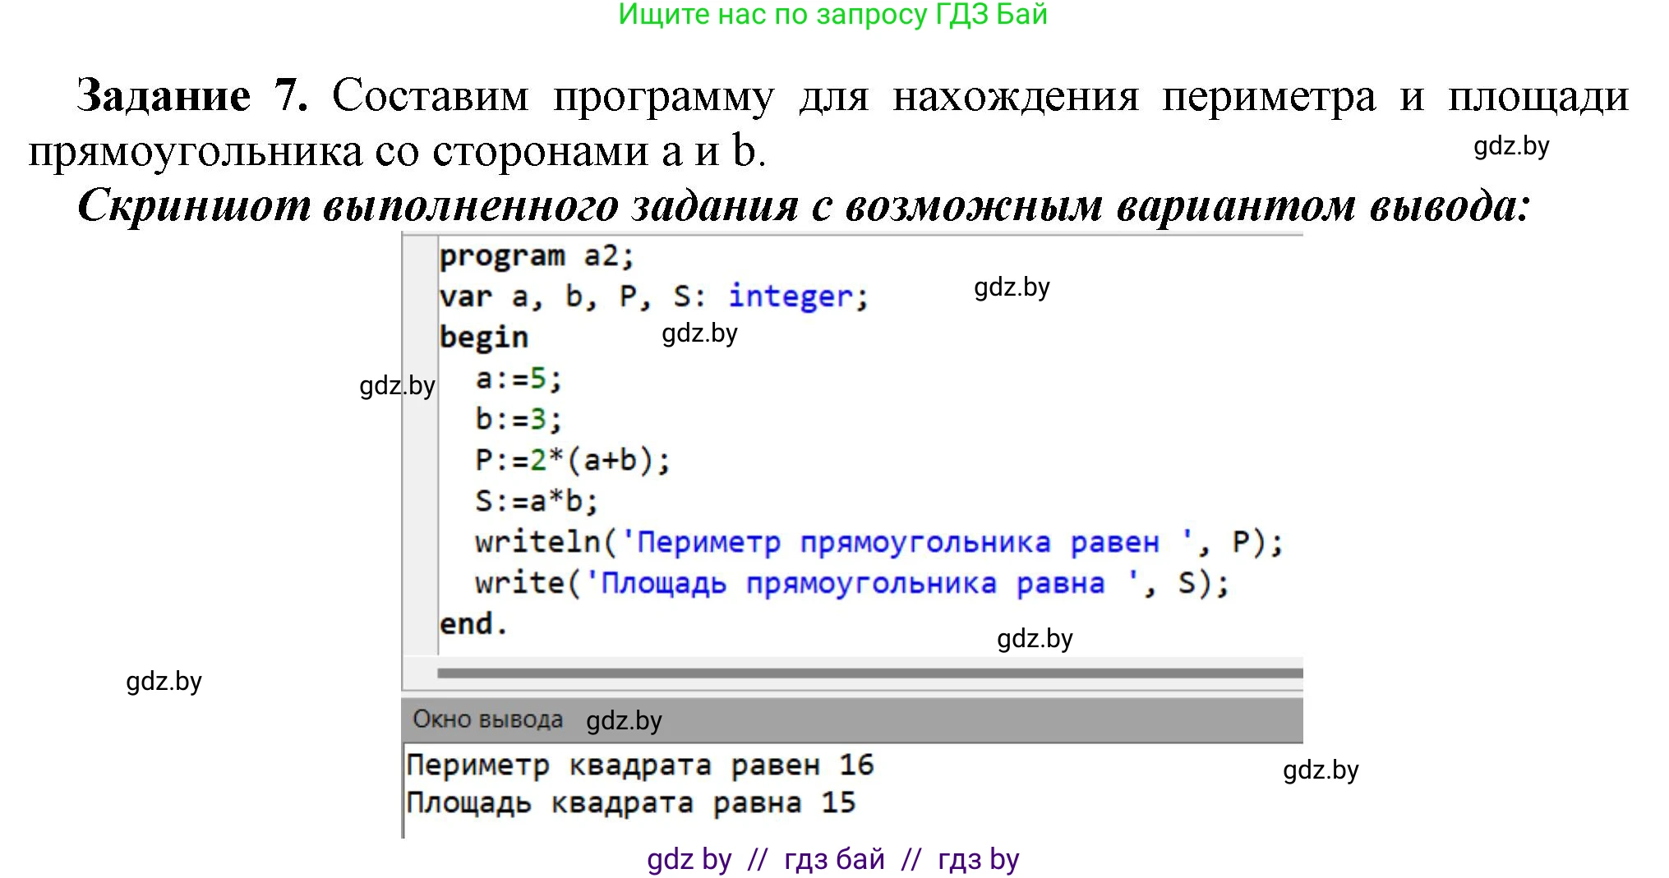Click the gdz.by watermark next to "Окно вывода"
The image size is (1669, 878).
click(x=624, y=721)
